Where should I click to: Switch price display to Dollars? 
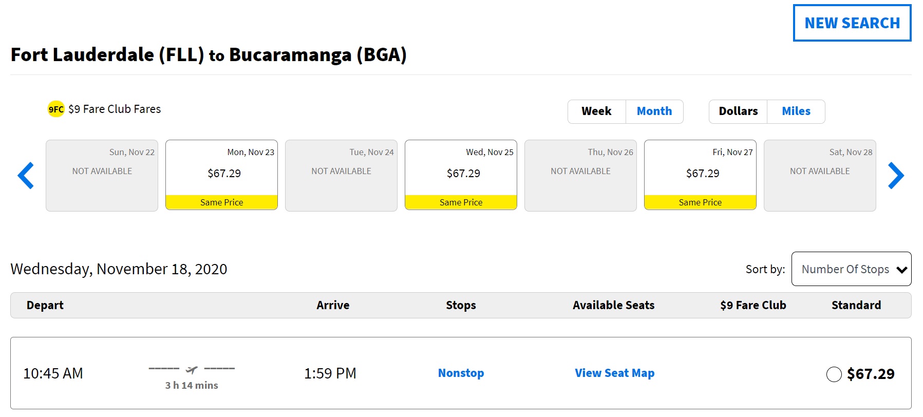pos(738,111)
